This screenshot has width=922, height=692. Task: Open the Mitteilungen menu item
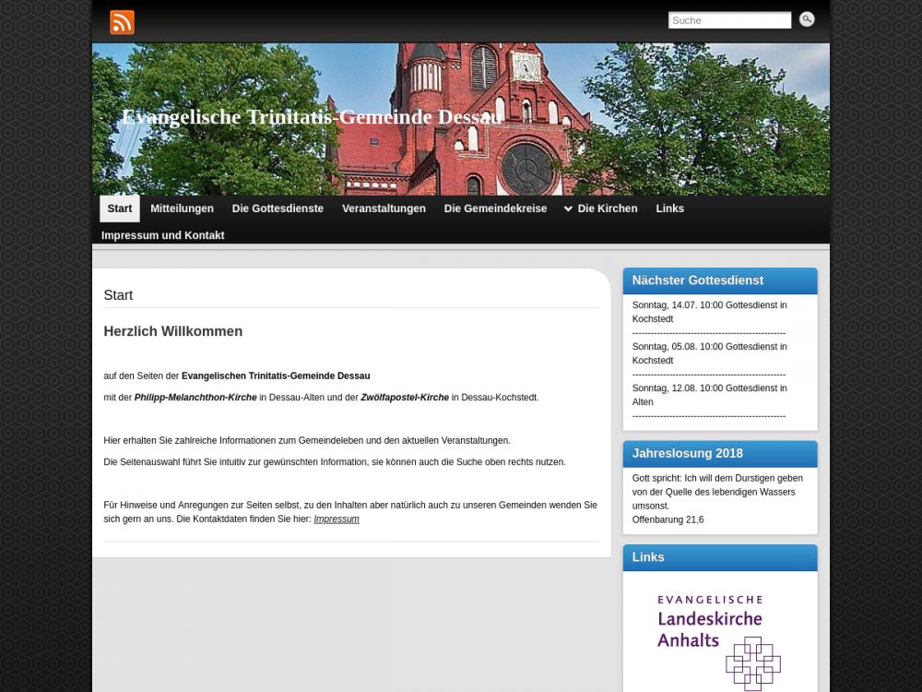coord(182,209)
